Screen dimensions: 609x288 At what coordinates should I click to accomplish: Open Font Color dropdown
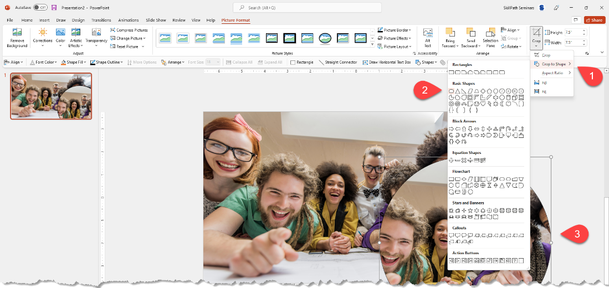[44, 62]
